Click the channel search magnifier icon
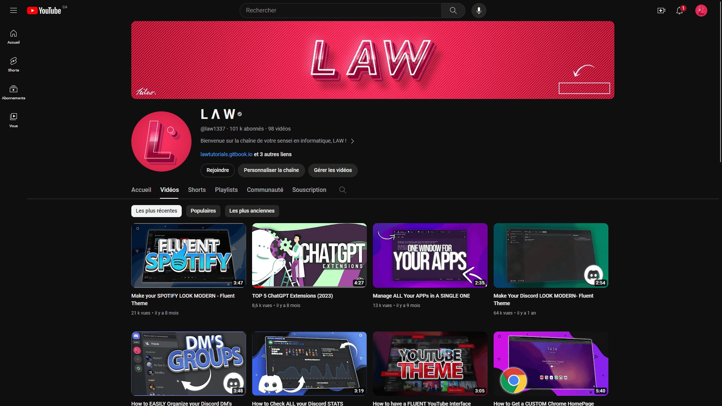722x406 pixels. 342,190
